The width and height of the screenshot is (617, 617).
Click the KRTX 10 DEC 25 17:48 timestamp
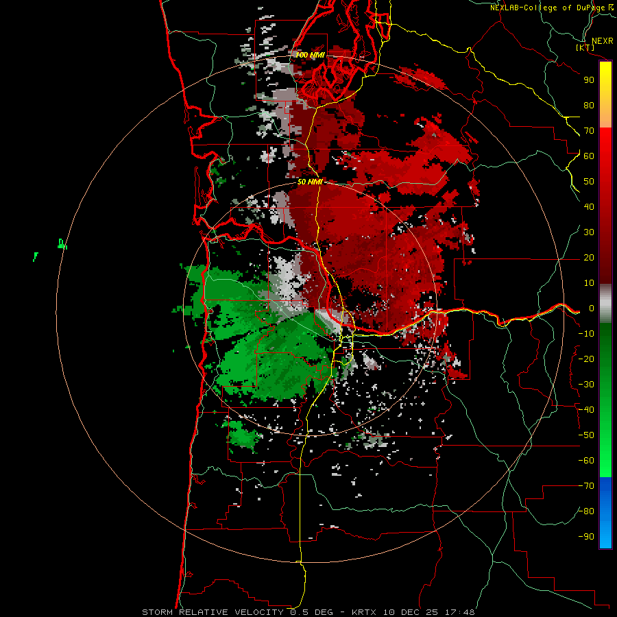pyautogui.click(x=413, y=612)
